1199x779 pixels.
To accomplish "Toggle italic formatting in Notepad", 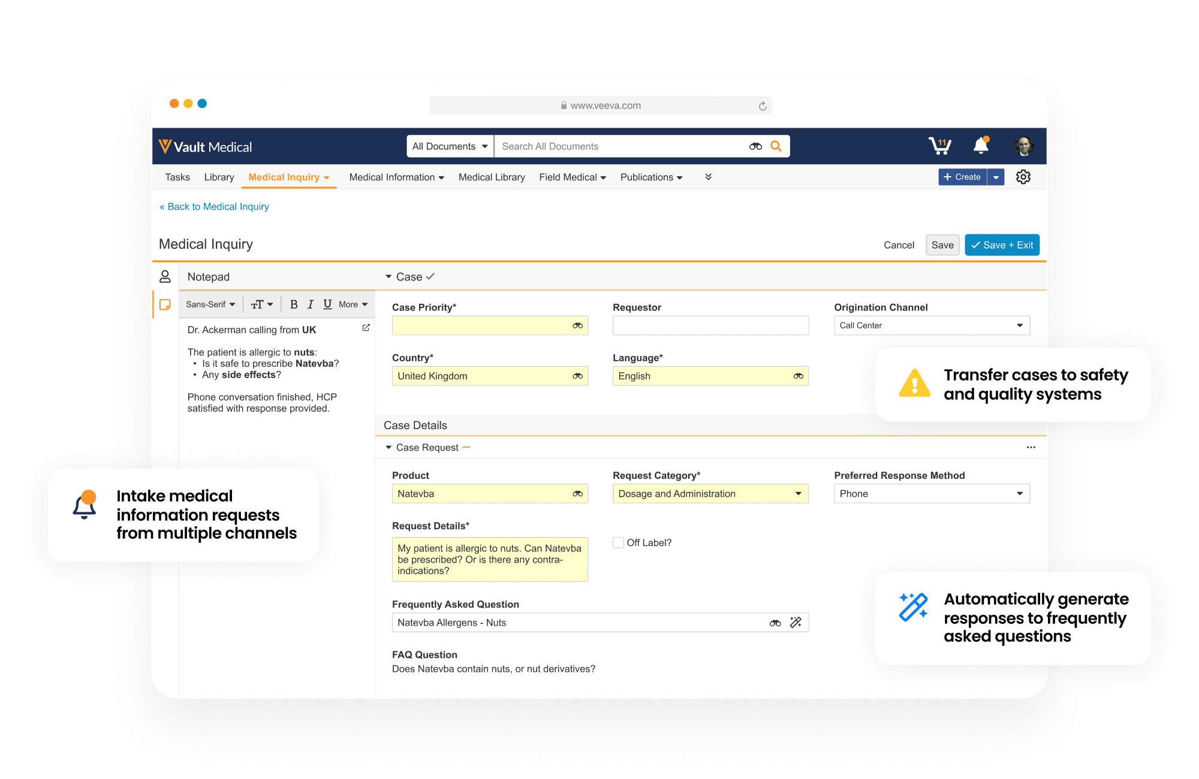I will click(311, 304).
